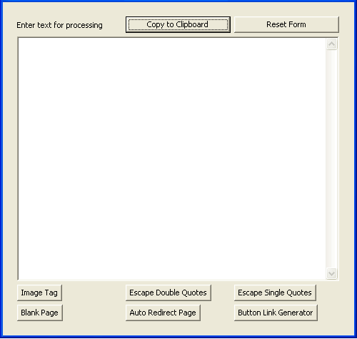
Task: Click the 'Enter text for processing' label
Action: pyautogui.click(x=59, y=25)
